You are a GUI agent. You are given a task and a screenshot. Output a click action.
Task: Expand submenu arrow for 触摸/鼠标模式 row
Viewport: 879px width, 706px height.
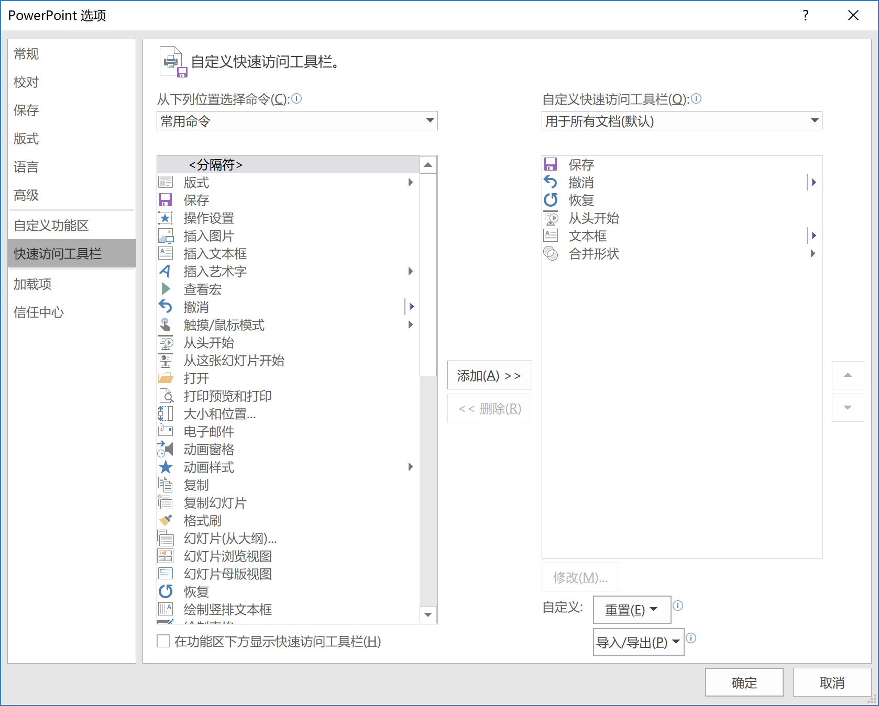[x=411, y=324]
